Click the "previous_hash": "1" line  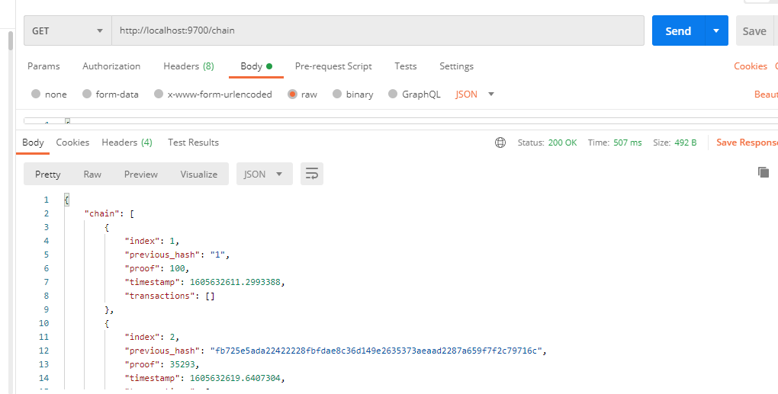177,255
